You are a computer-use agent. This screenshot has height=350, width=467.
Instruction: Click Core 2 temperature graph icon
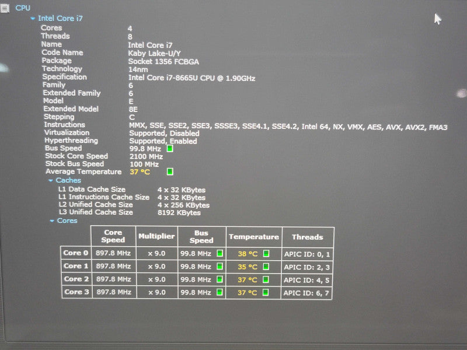(266, 279)
